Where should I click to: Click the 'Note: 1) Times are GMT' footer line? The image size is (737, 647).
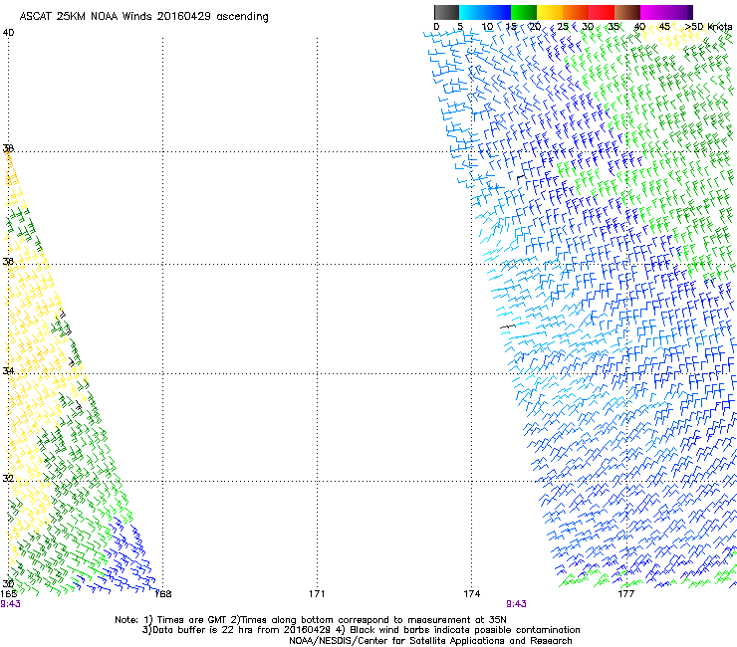tap(311, 620)
